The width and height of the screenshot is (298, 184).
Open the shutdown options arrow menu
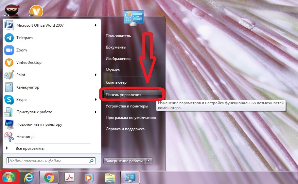(x=149, y=161)
